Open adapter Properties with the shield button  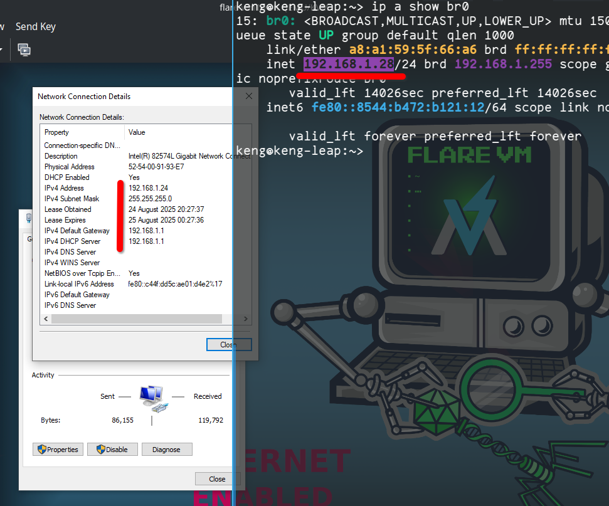click(x=58, y=449)
